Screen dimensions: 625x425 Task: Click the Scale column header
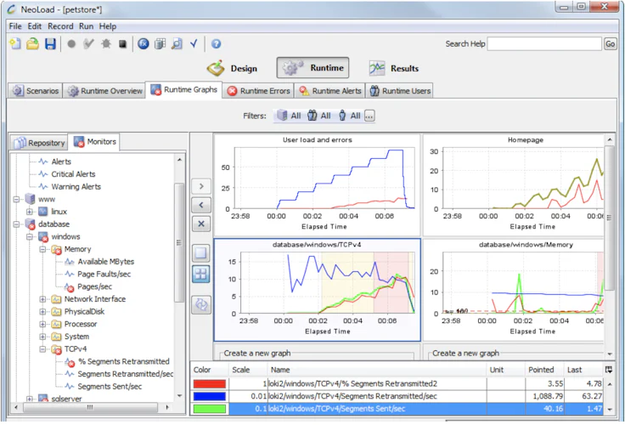247,370
